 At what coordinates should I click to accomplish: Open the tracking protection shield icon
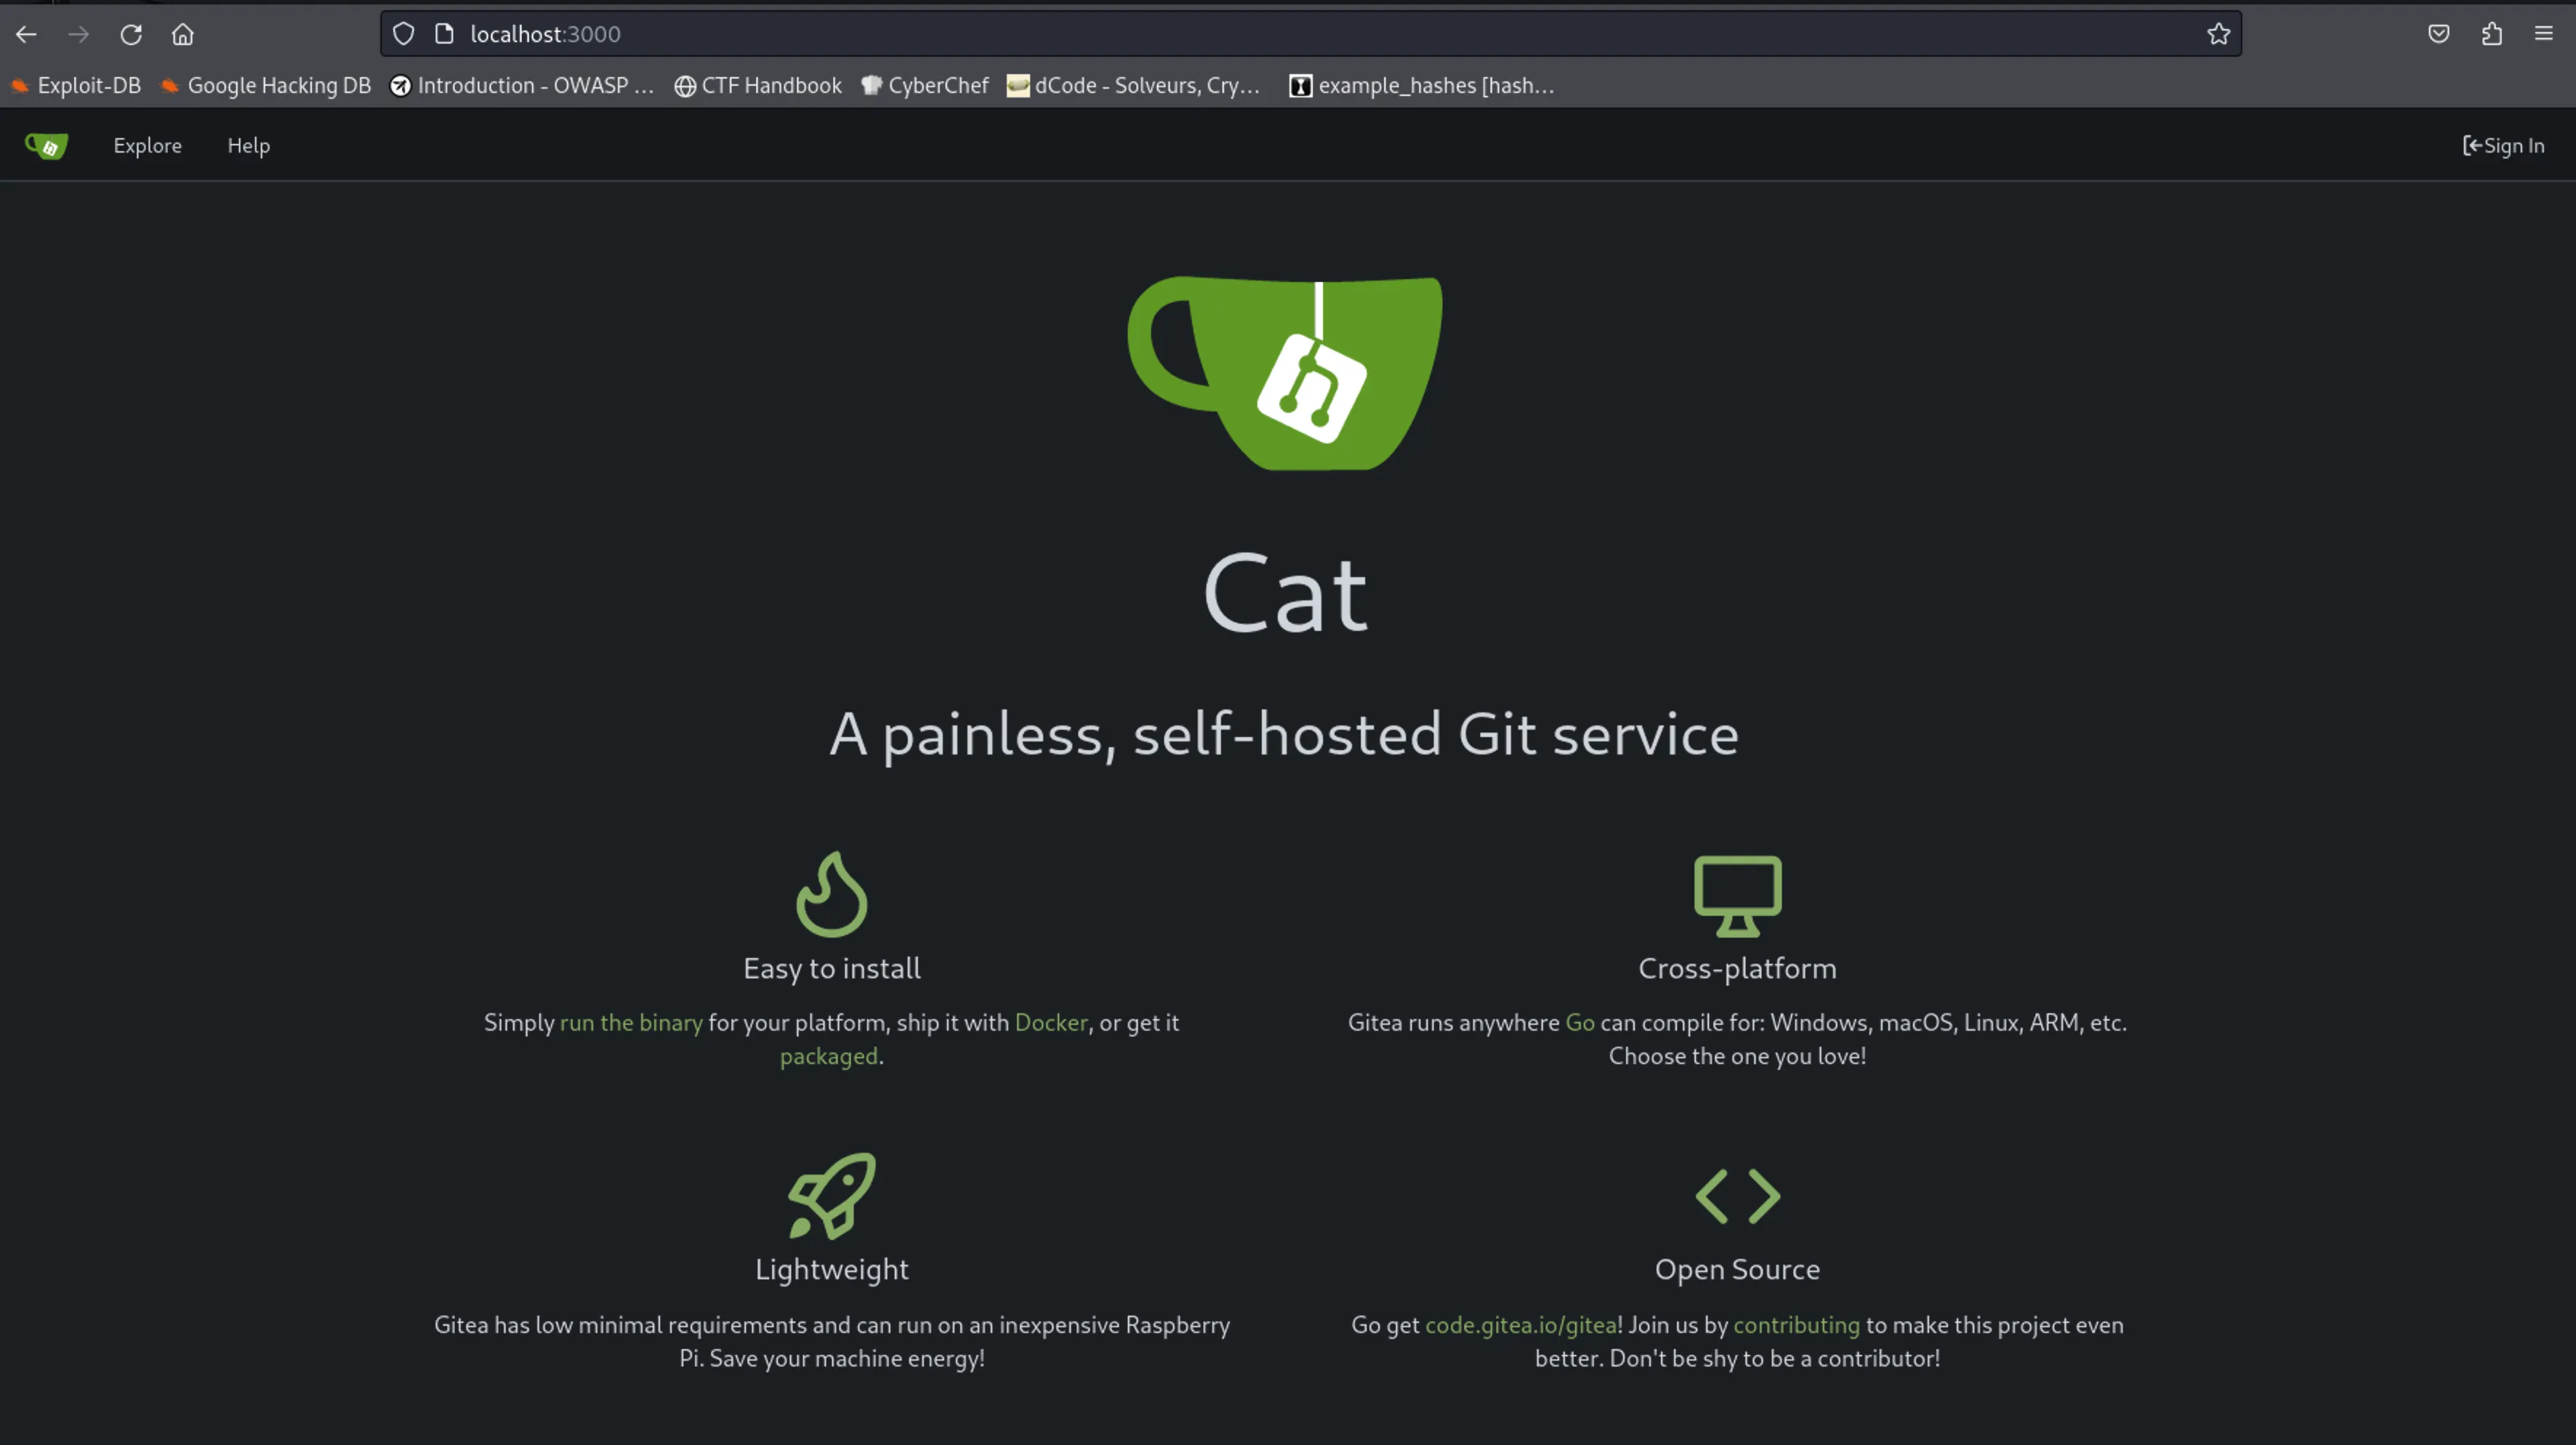coord(403,34)
